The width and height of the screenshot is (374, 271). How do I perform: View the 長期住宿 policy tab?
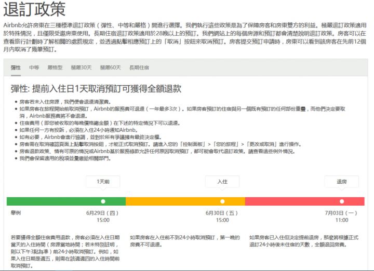tap(139, 67)
